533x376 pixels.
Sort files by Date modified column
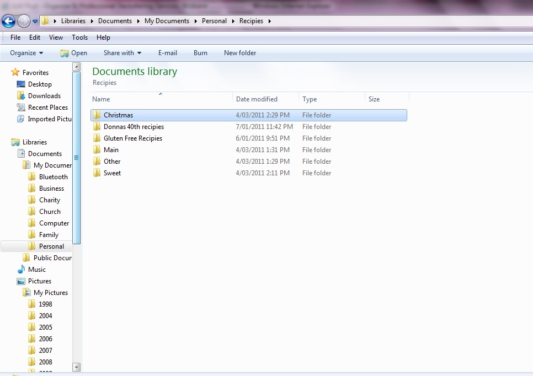tap(257, 99)
